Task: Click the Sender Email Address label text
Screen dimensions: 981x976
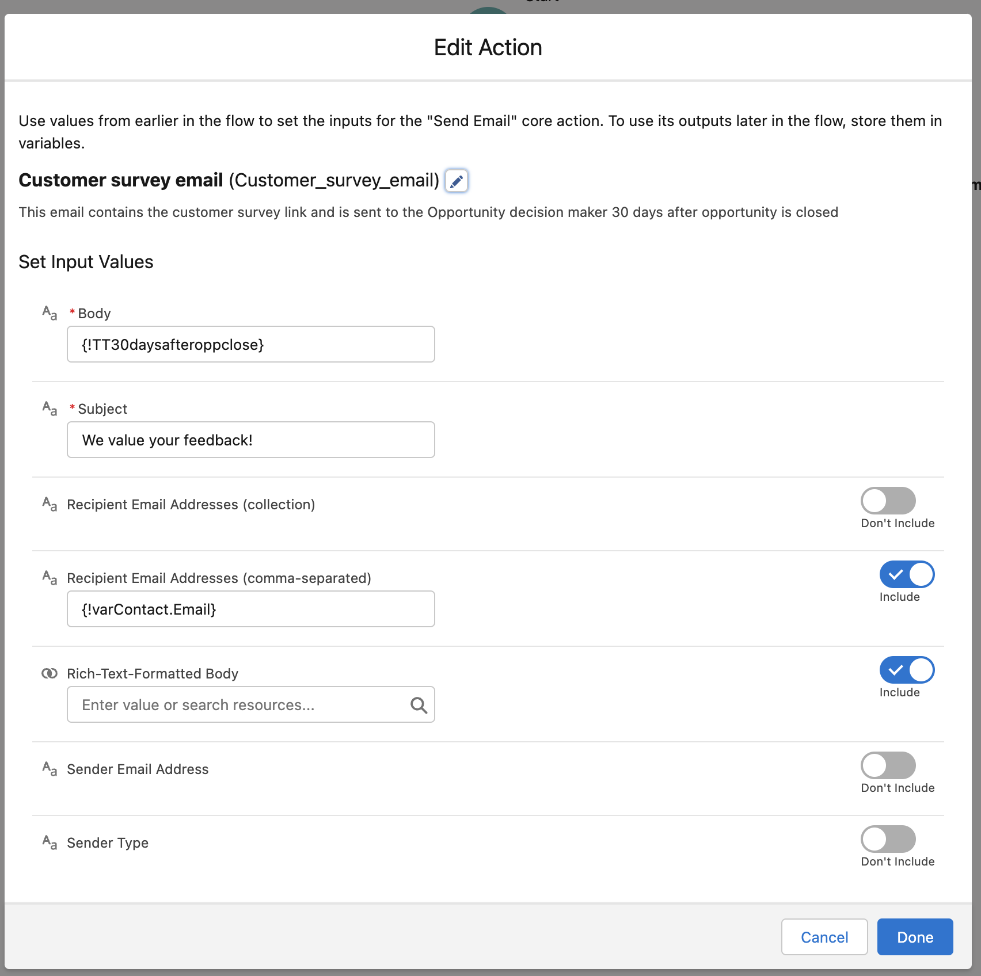Action: (138, 769)
